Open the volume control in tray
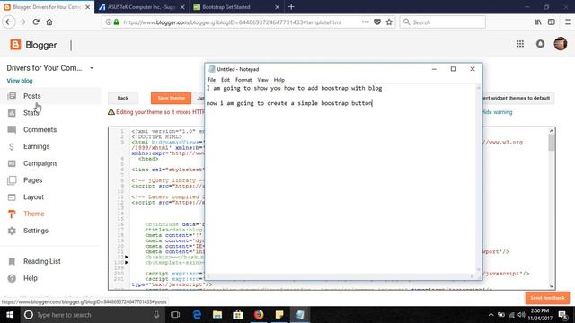The width and height of the screenshot is (575, 323). point(521,315)
